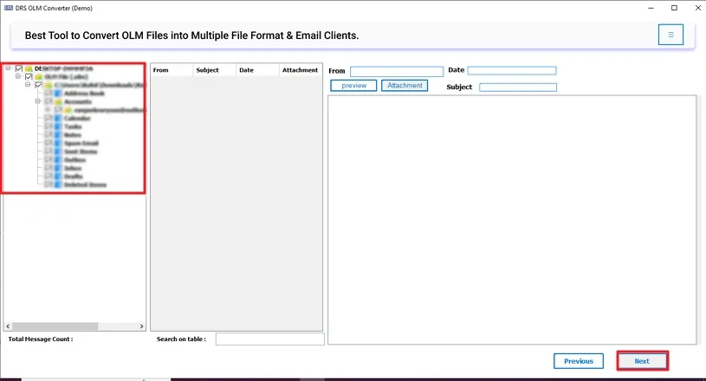Click the Deleted Items folder icon
This screenshot has width=706, height=381.
tap(58, 184)
